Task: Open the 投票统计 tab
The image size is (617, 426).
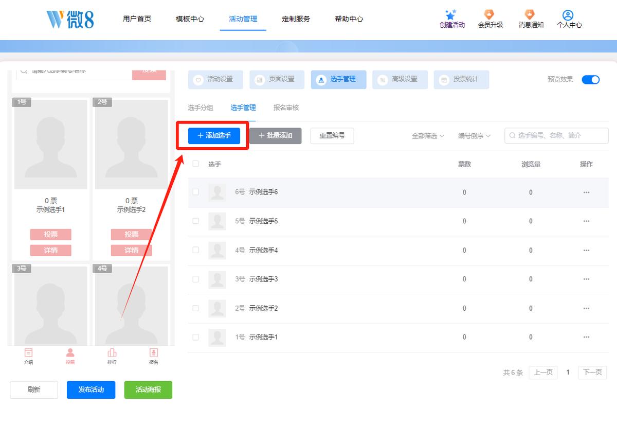Action: pos(461,80)
